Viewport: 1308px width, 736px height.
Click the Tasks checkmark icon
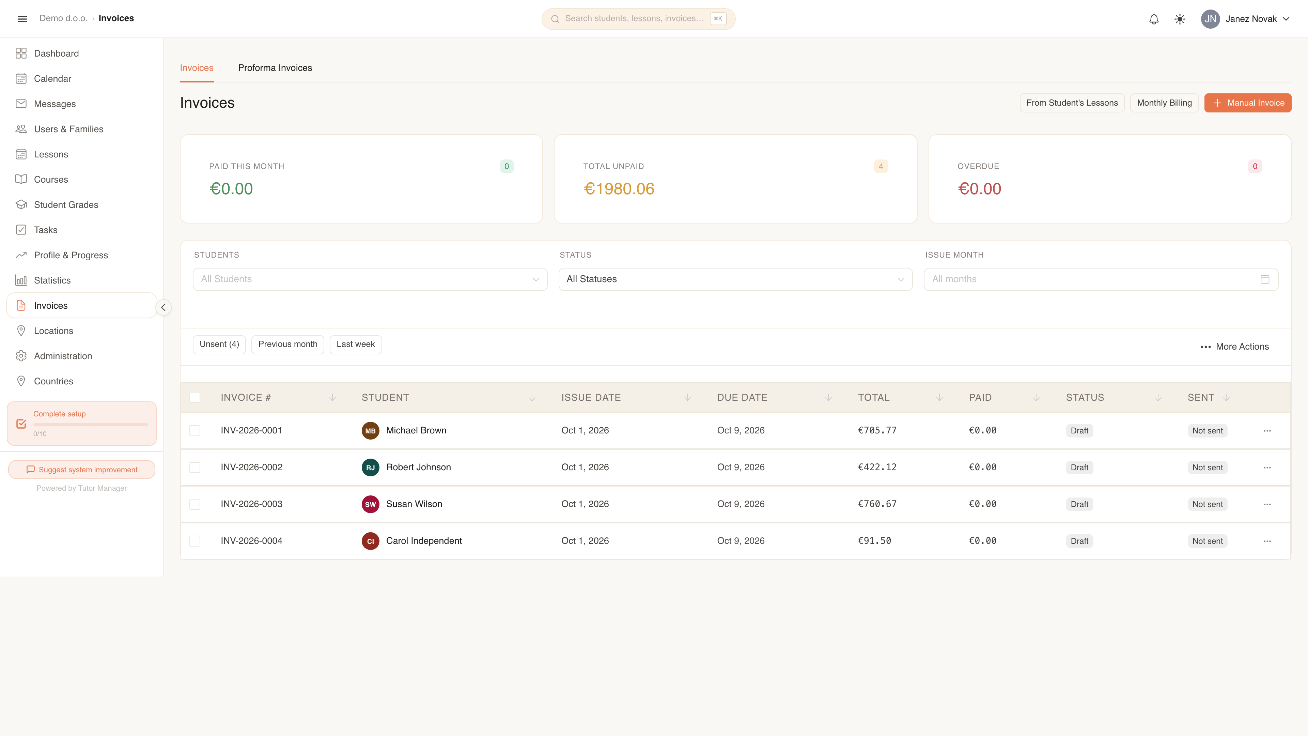click(21, 230)
